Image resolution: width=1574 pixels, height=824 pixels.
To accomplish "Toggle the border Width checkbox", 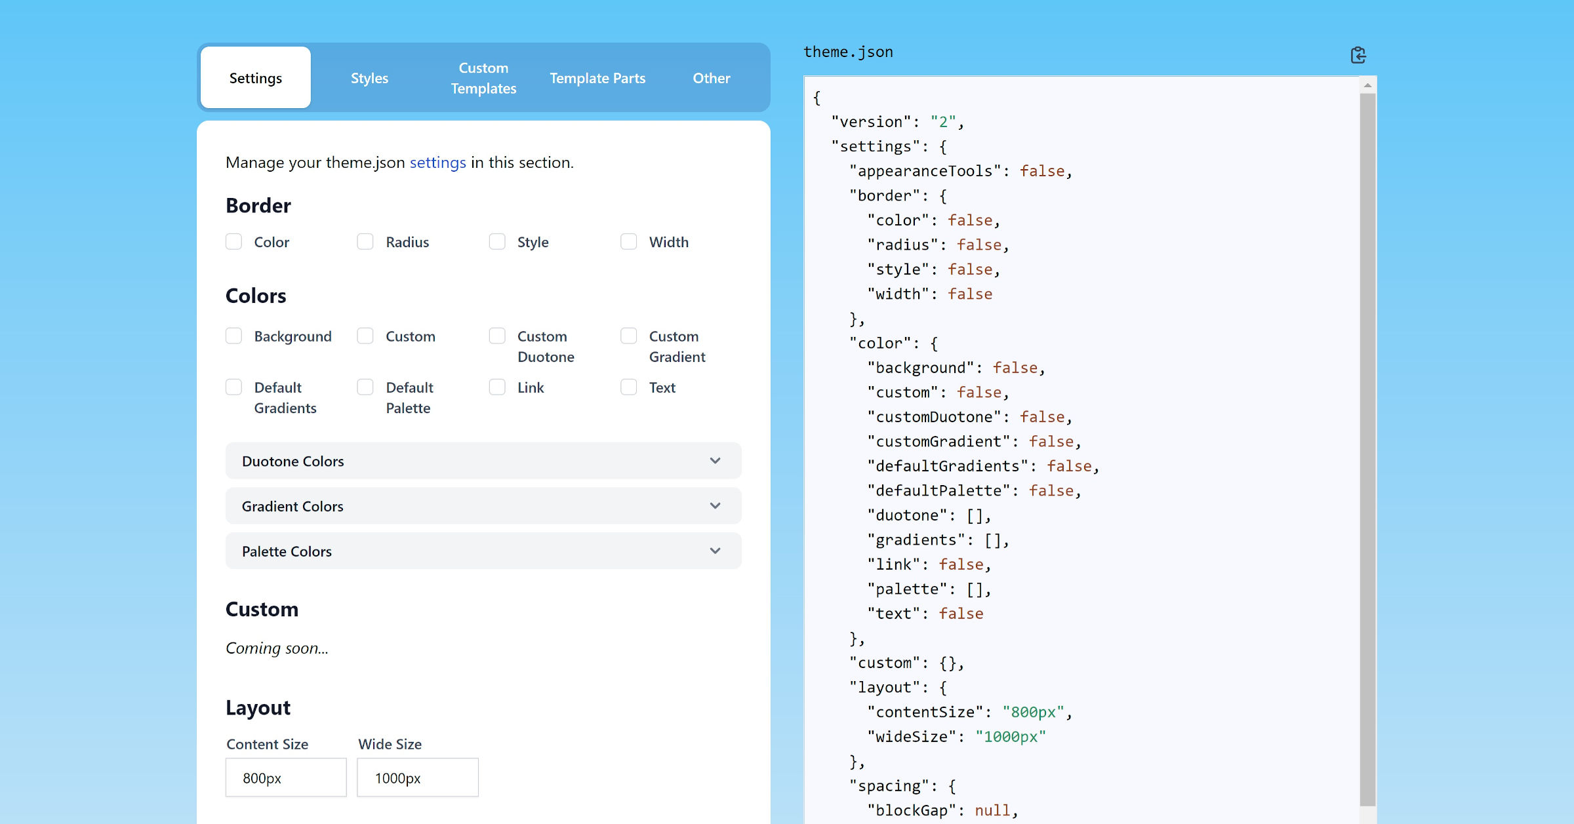I will click(x=628, y=241).
